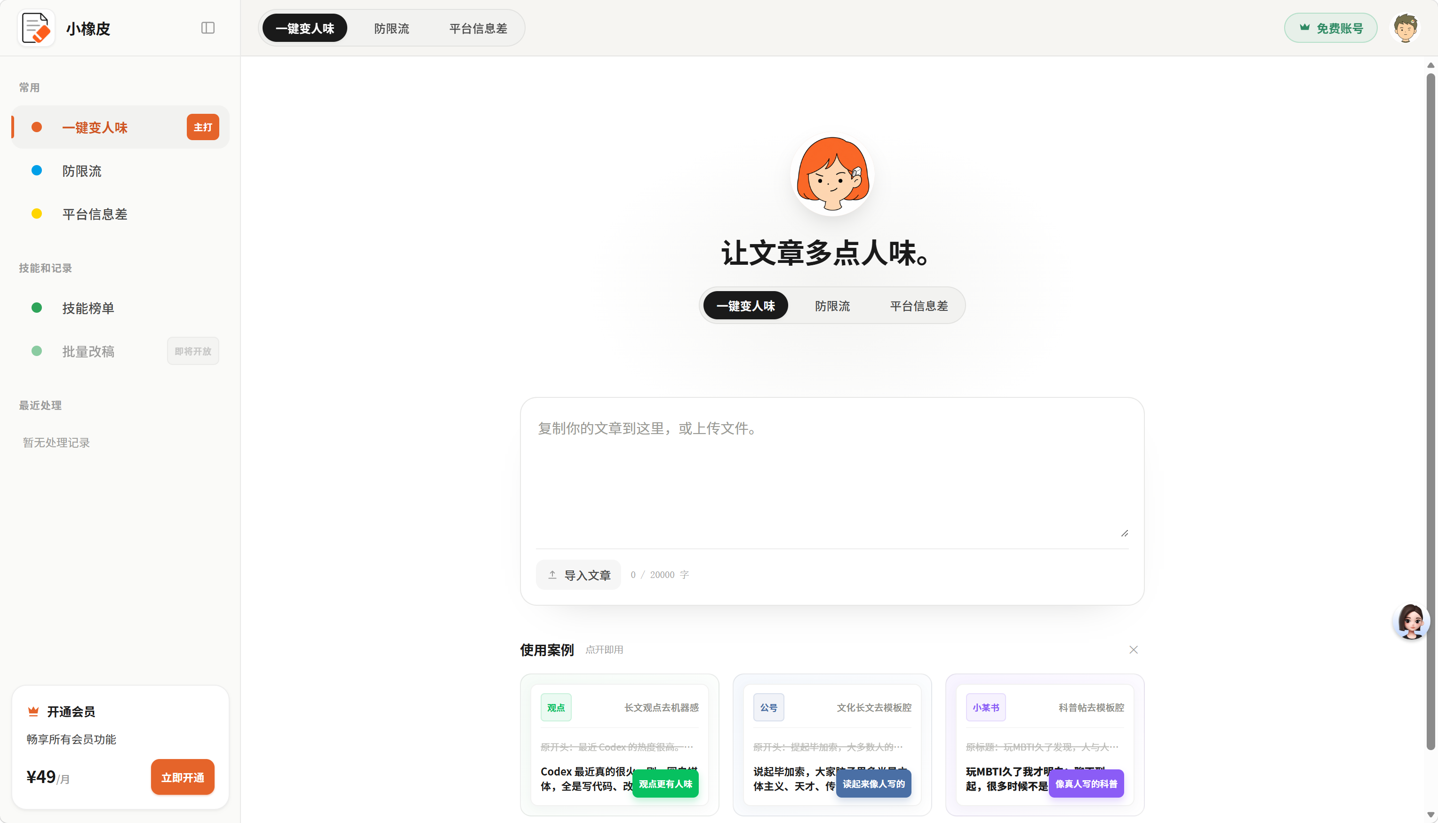Select 防限流 pill below the headline
Viewport: 1438px width, 823px height.
pos(832,306)
